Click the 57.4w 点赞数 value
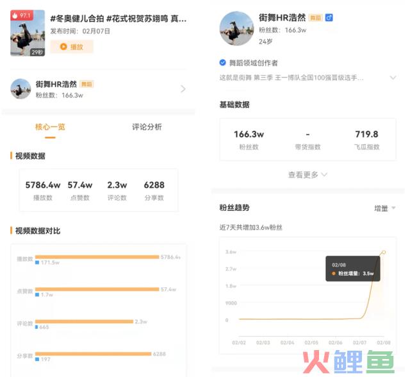This screenshot has height=377, width=410. 80,185
